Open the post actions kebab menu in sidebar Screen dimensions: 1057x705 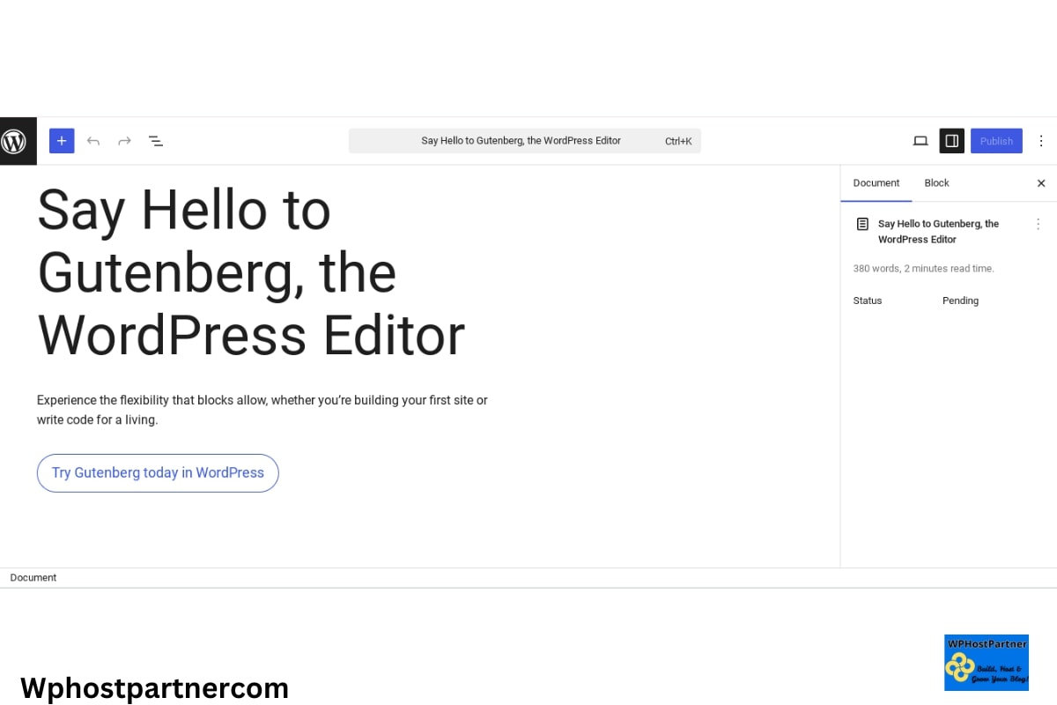pyautogui.click(x=1038, y=224)
